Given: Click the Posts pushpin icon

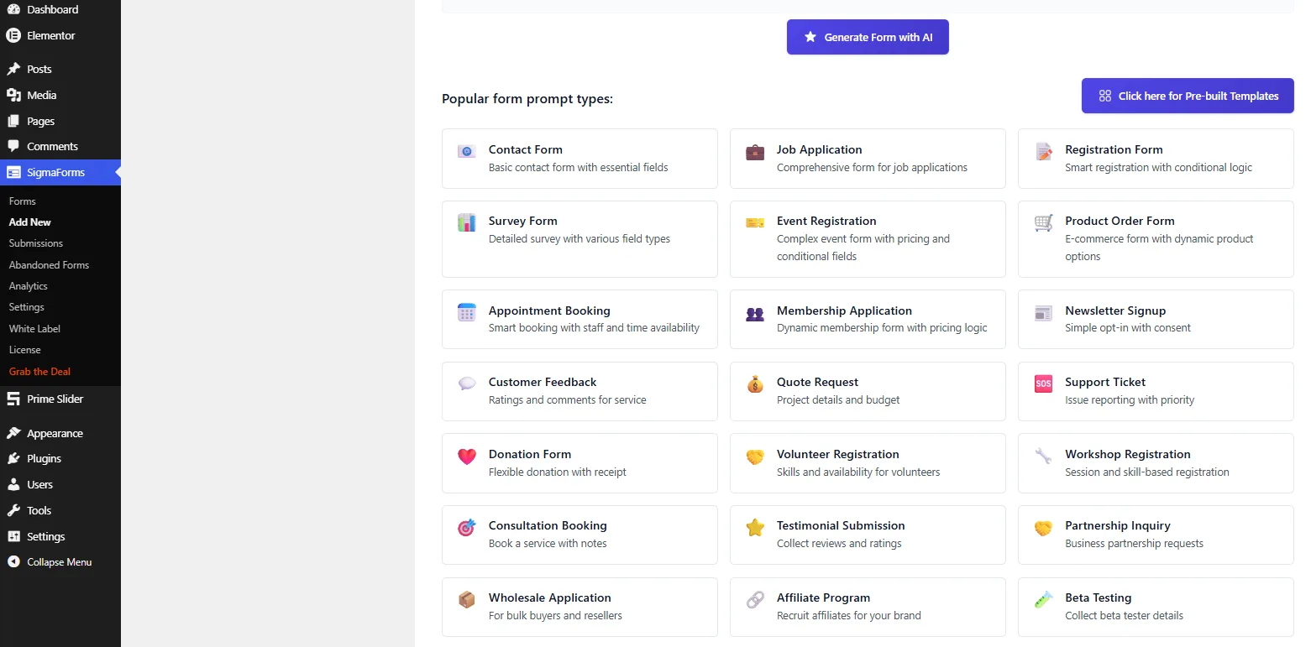Looking at the screenshot, I should click(13, 69).
